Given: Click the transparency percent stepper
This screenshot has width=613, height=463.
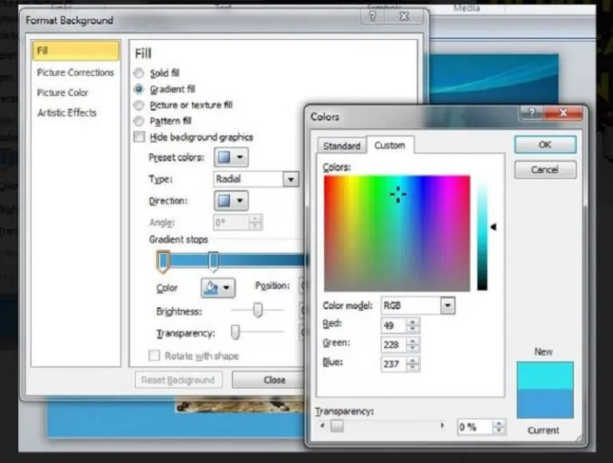Looking at the screenshot, I should (499, 426).
